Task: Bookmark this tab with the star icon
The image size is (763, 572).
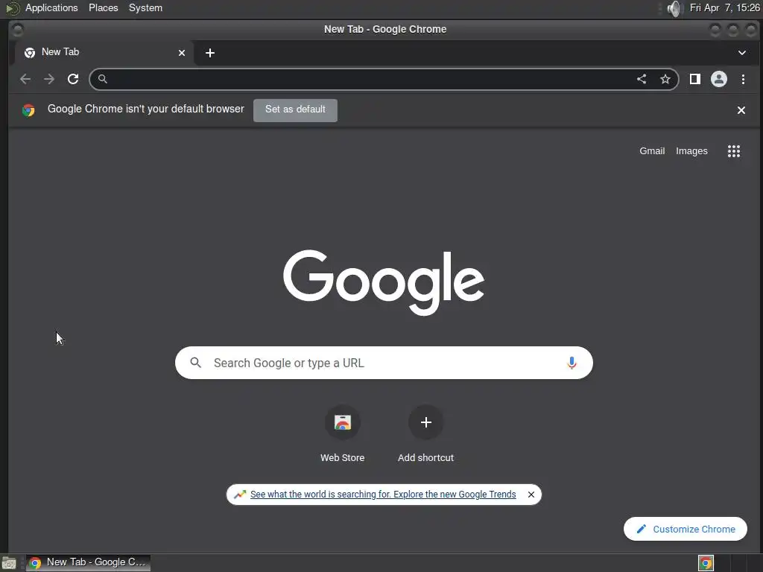Action: 665,79
